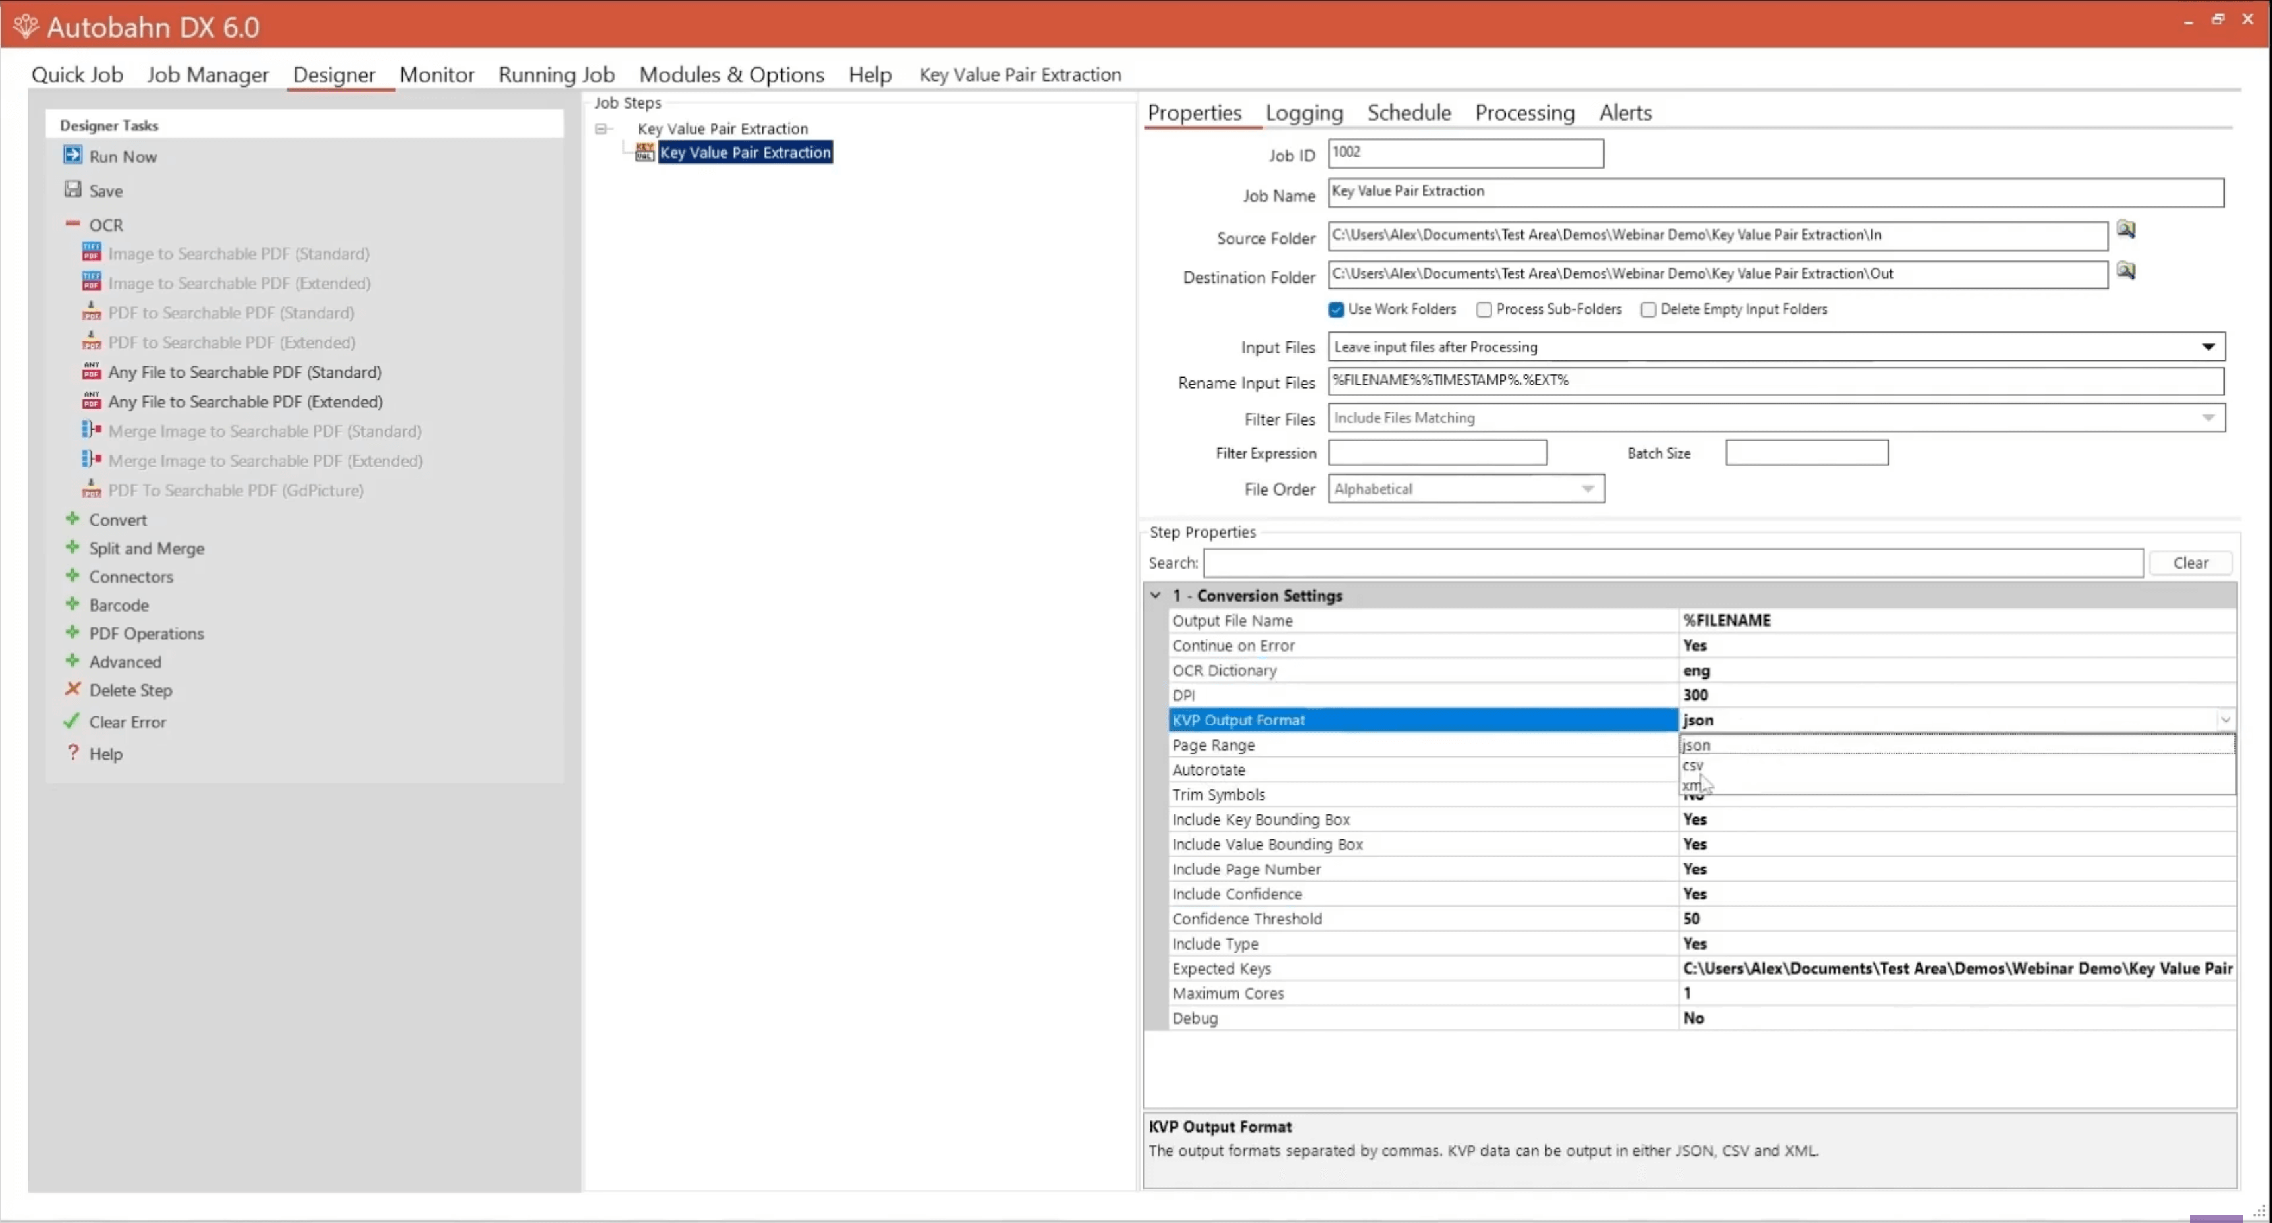Collapse the Conversion Settings section
The image size is (2272, 1223).
(x=1155, y=595)
